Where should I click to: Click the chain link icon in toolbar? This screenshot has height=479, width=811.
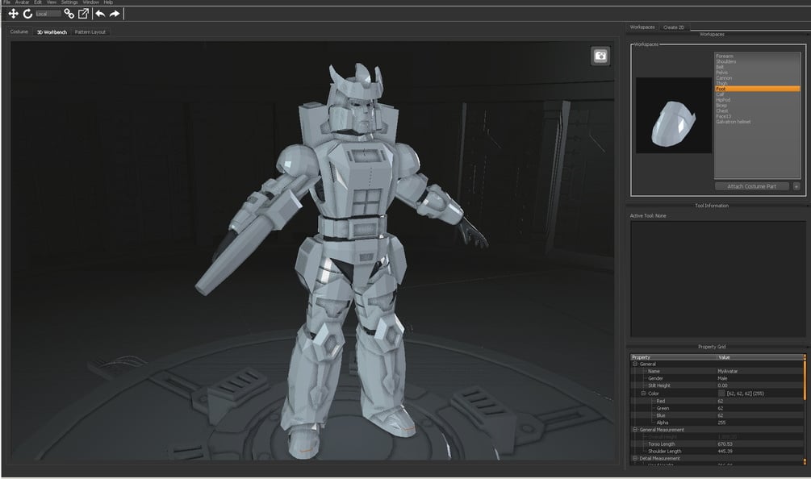(69, 14)
